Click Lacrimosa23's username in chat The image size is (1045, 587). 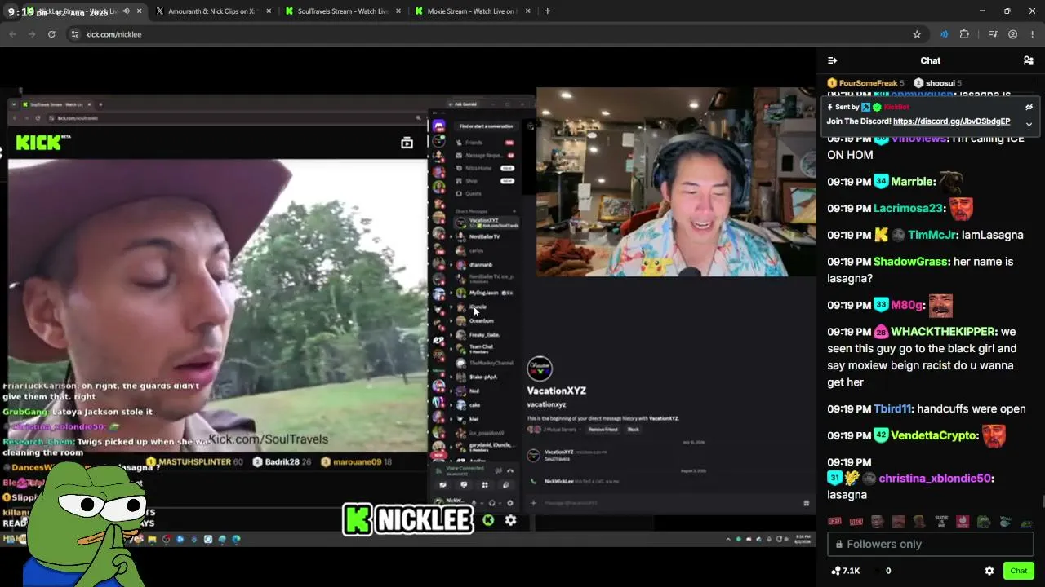(909, 209)
